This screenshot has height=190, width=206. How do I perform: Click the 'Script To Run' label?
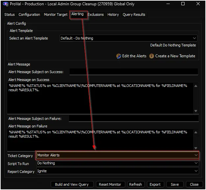pyautogui.click(x=18, y=164)
